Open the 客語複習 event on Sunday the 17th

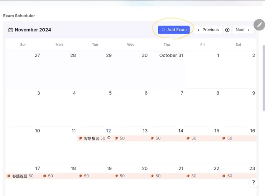point(20,176)
